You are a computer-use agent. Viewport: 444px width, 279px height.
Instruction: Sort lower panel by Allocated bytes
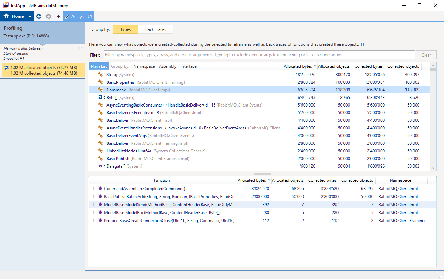coord(254,180)
